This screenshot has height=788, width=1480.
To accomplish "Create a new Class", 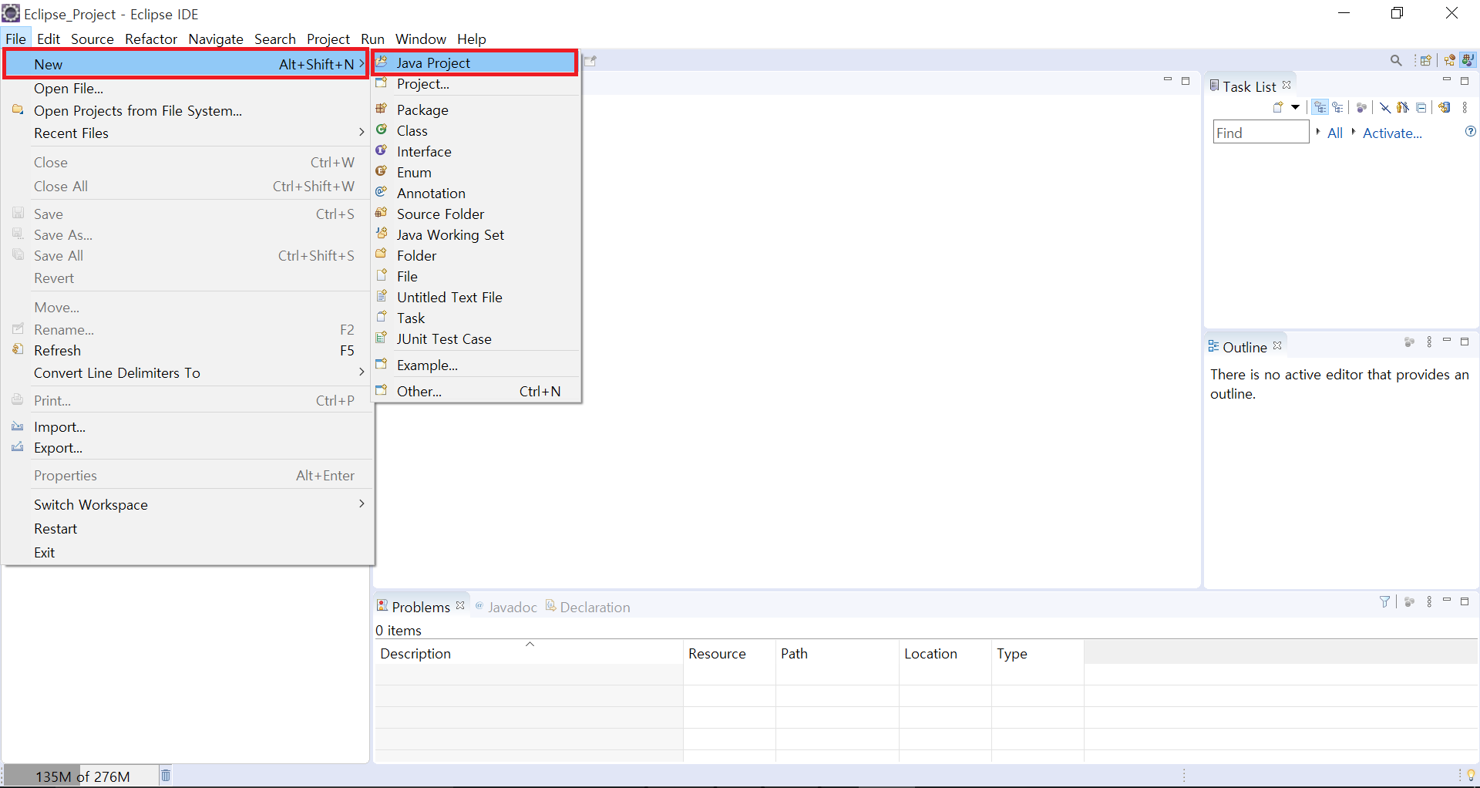I will 476,130.
